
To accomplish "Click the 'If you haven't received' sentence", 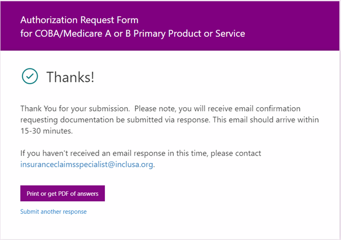I will 66,153.
